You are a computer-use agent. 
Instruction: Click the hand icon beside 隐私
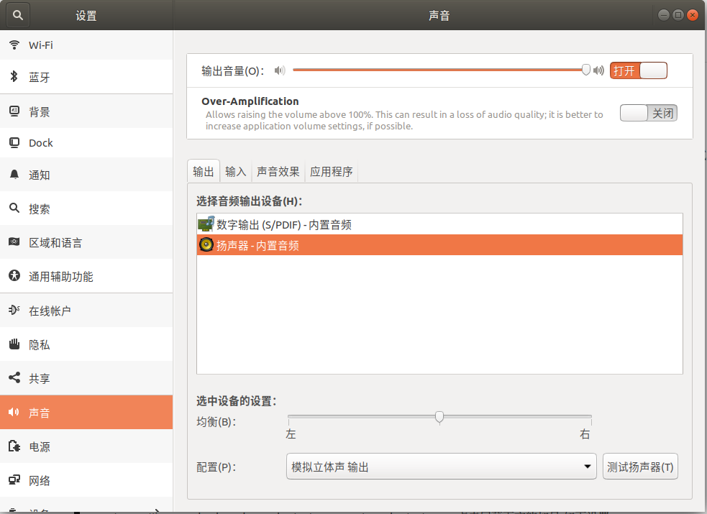coord(14,344)
